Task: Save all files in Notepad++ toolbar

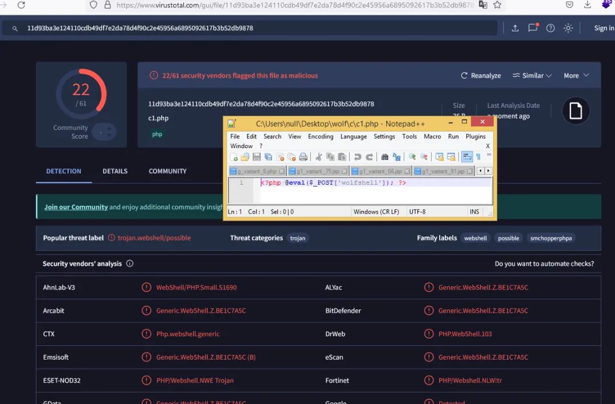Action: (268, 157)
